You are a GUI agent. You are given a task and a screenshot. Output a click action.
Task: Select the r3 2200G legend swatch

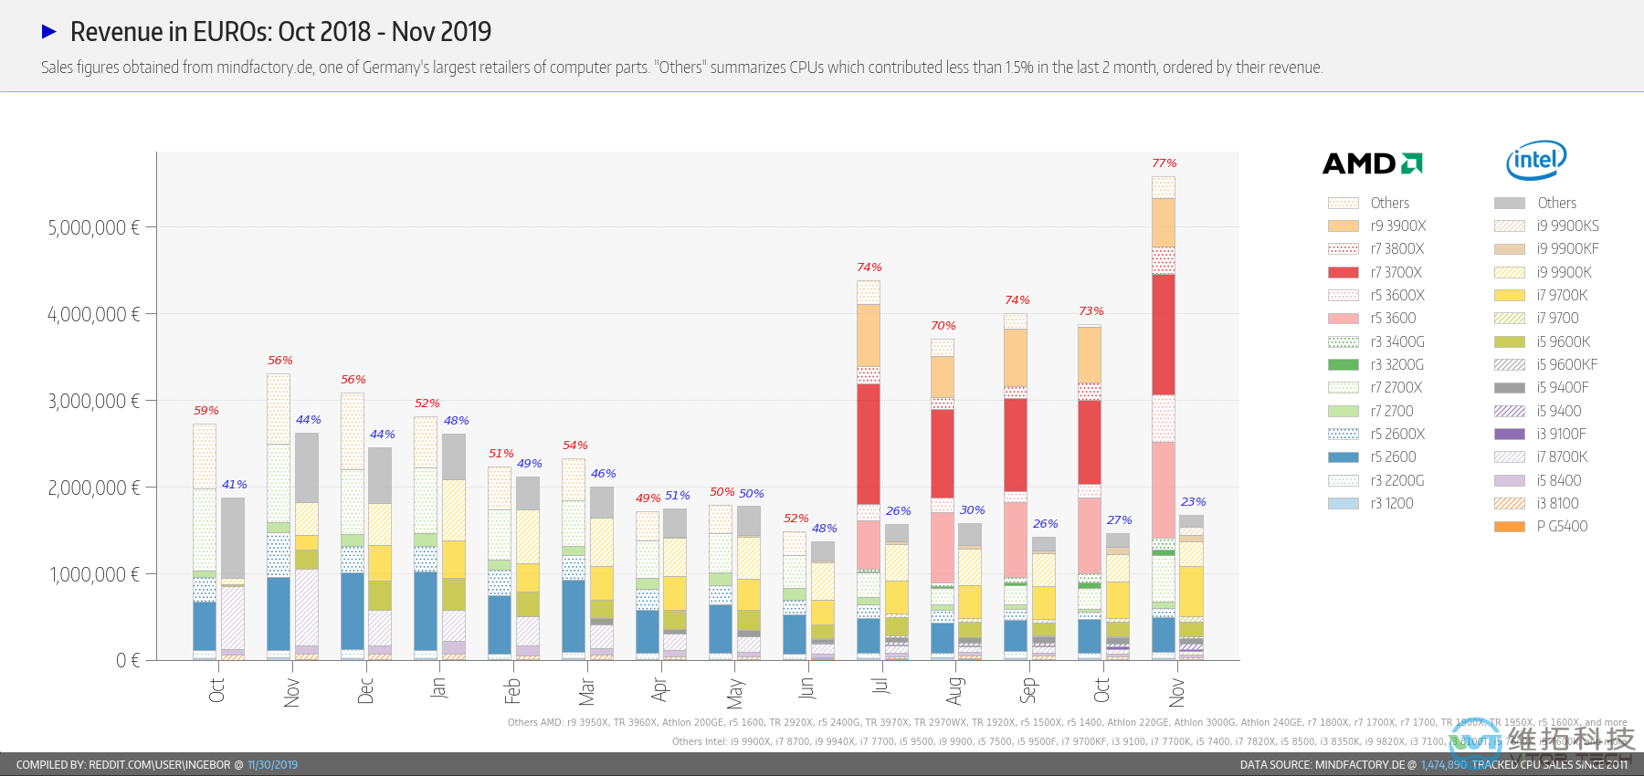coord(1344,480)
